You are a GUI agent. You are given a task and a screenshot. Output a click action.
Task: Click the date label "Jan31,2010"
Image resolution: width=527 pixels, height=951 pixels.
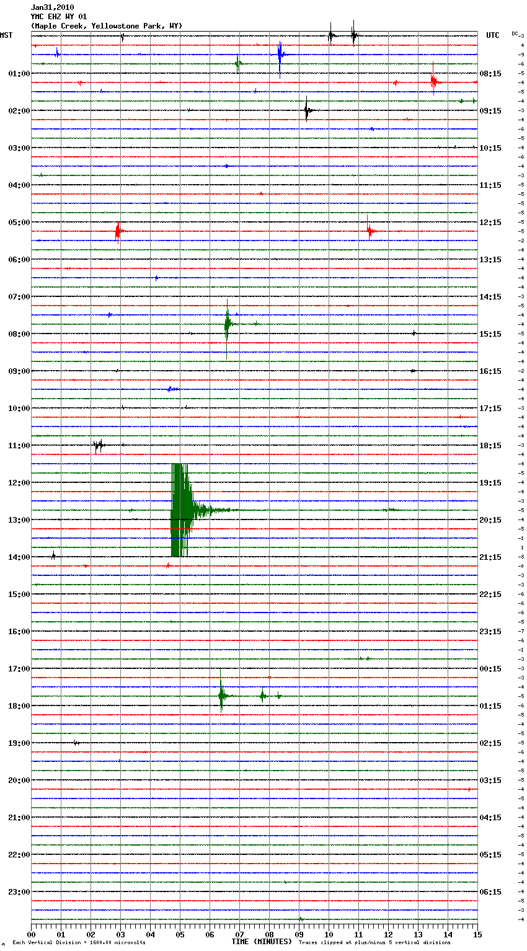[x=53, y=7]
